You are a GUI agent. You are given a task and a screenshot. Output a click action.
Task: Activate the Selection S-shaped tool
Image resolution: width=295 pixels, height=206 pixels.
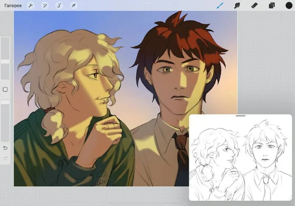[59, 6]
